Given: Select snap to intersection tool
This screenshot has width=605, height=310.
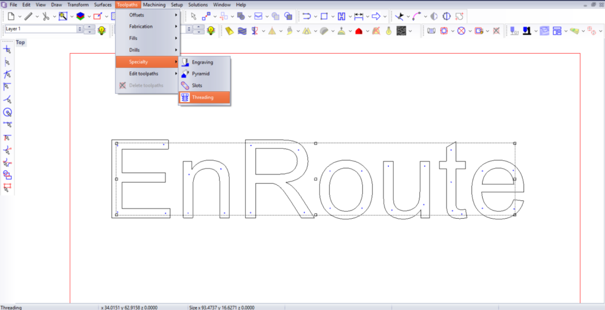Looking at the screenshot, I should pos(7,74).
